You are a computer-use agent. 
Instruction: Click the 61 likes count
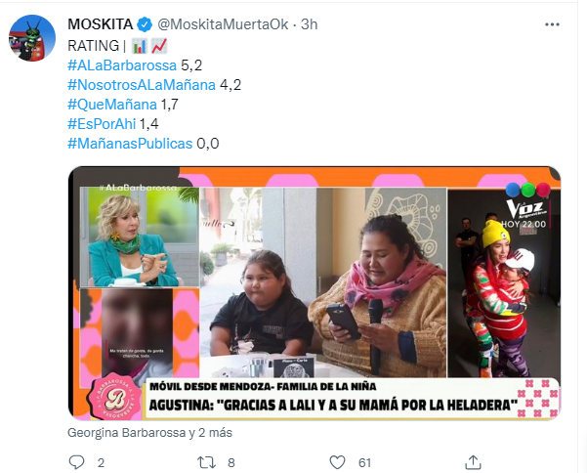click(364, 463)
